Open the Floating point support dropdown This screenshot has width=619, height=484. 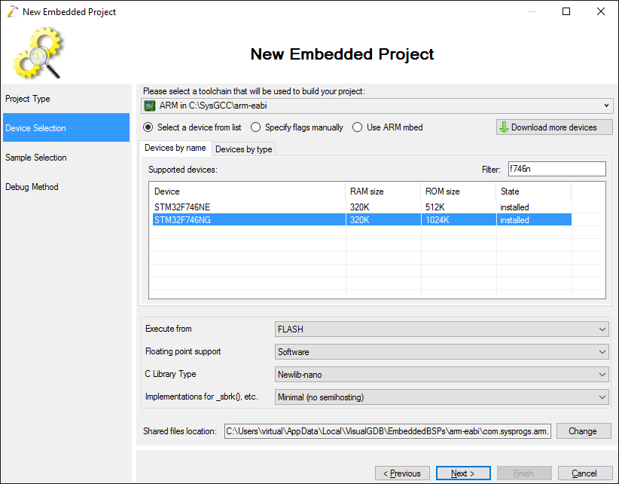(441, 351)
